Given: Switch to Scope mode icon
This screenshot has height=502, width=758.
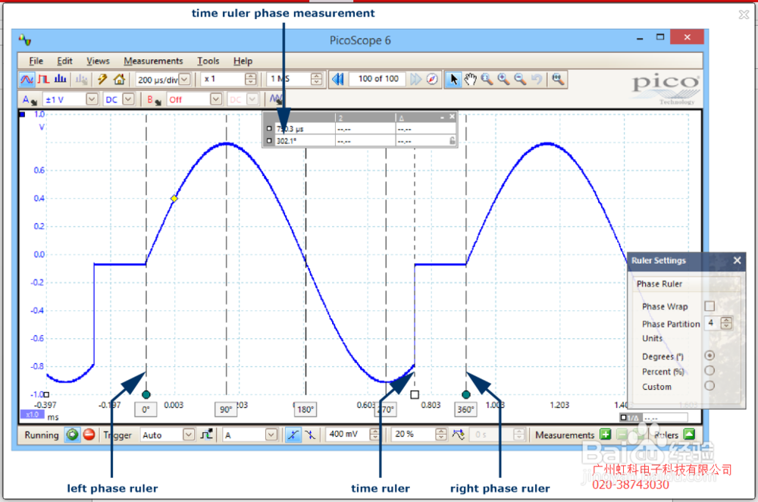Looking at the screenshot, I should (27, 80).
